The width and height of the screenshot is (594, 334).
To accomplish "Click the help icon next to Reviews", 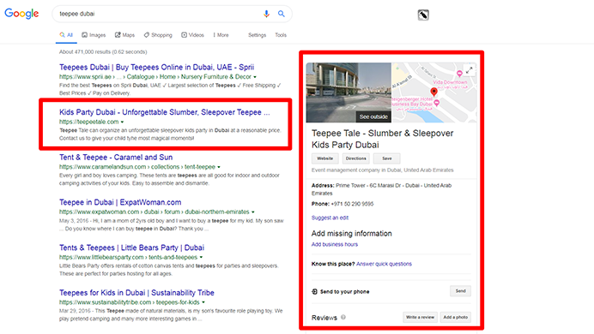I will (343, 318).
